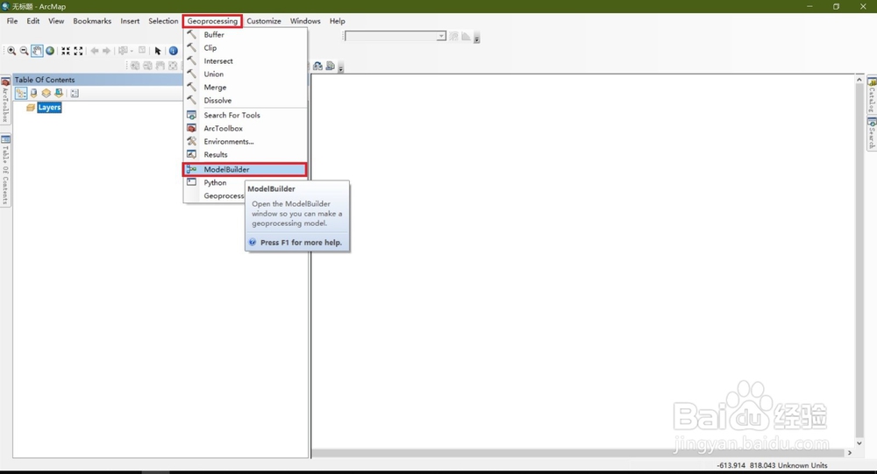Open the Bookmarks menu
This screenshot has width=877, height=474.
point(92,21)
